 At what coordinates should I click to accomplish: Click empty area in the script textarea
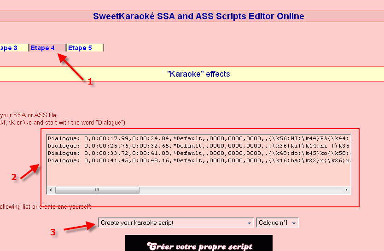pos(199,175)
